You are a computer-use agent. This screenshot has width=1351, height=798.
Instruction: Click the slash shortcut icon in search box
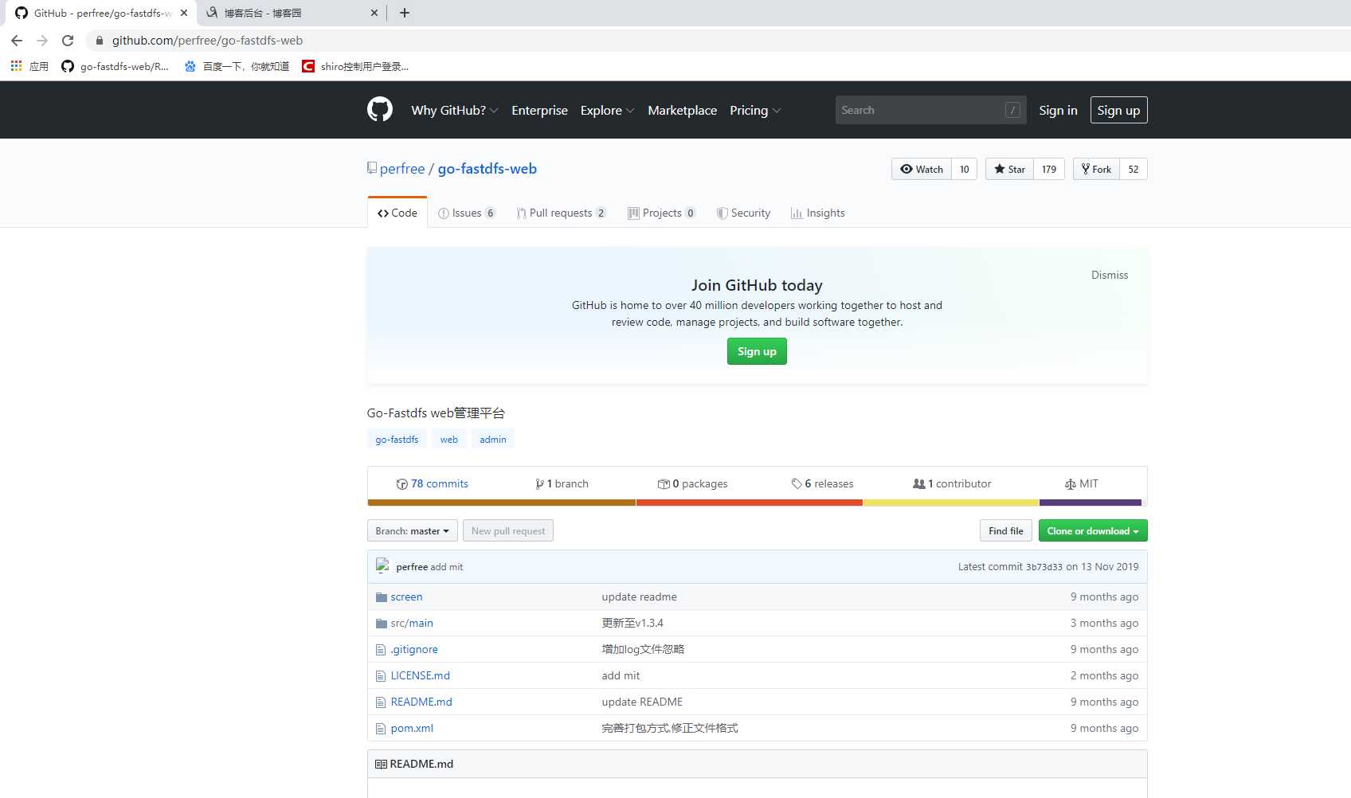coord(1012,110)
